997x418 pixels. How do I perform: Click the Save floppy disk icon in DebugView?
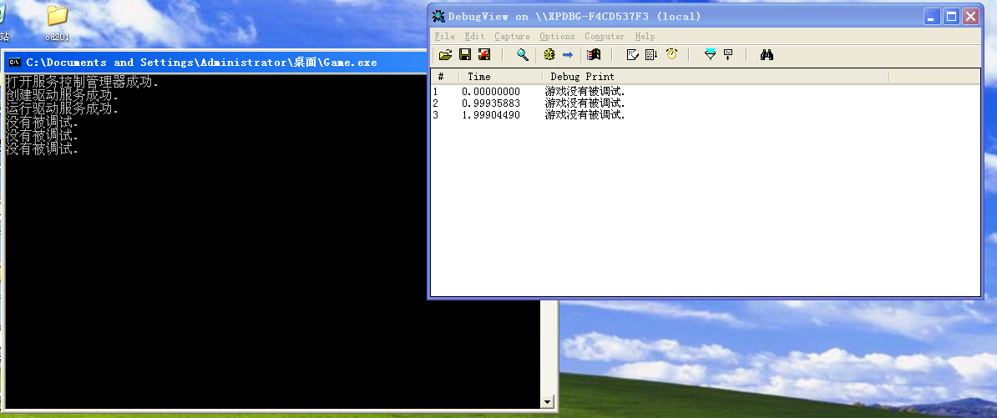tap(465, 54)
